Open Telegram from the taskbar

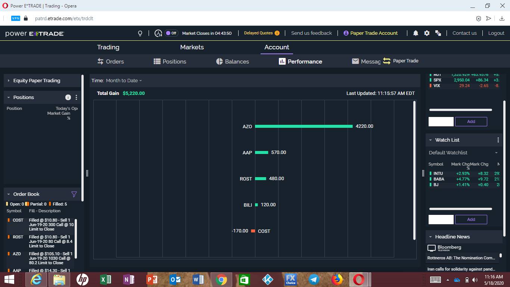314,279
